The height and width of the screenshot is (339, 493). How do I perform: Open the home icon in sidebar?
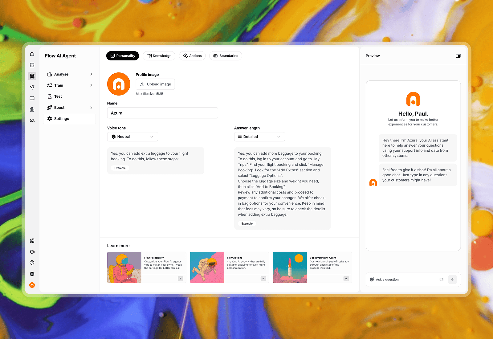tap(32, 54)
